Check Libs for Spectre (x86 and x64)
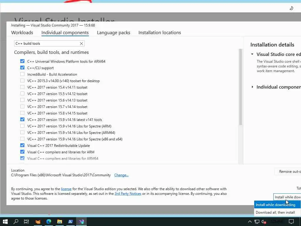Viewport: 301px width, 226px height. (x=22, y=139)
